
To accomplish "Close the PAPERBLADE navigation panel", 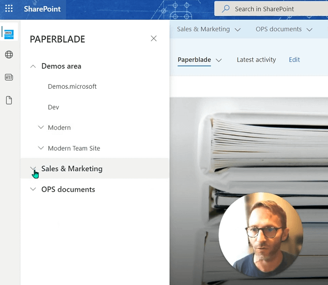I will click(154, 39).
